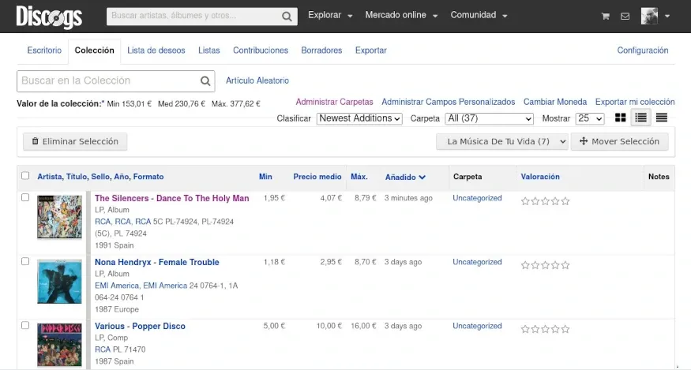Focus the Buscar en la Colección field
The width and height of the screenshot is (691, 370).
108,81
